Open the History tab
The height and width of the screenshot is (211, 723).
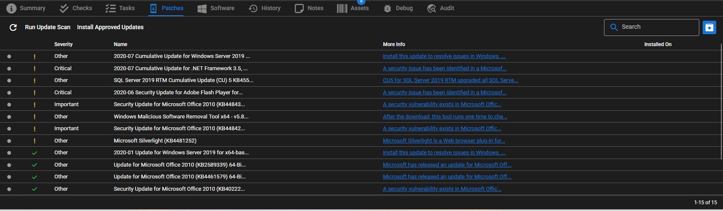point(265,8)
